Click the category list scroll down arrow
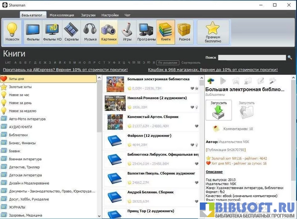 point(99,216)
